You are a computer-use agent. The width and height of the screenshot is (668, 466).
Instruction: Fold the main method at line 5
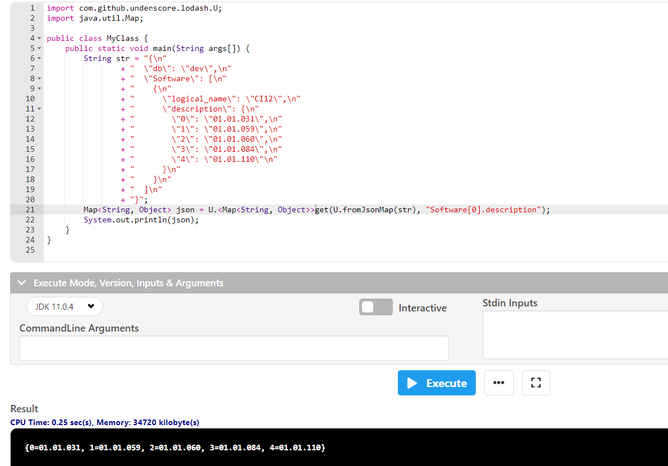pos(39,49)
